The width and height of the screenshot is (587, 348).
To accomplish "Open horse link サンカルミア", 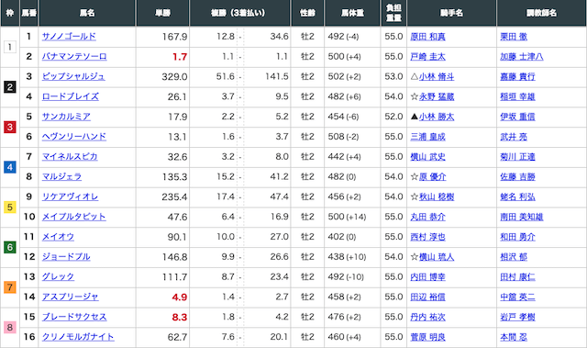I will point(66,117).
